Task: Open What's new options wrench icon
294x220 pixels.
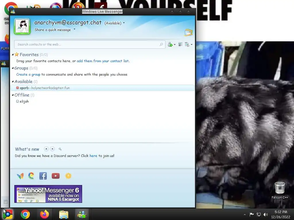Action: click(60, 149)
